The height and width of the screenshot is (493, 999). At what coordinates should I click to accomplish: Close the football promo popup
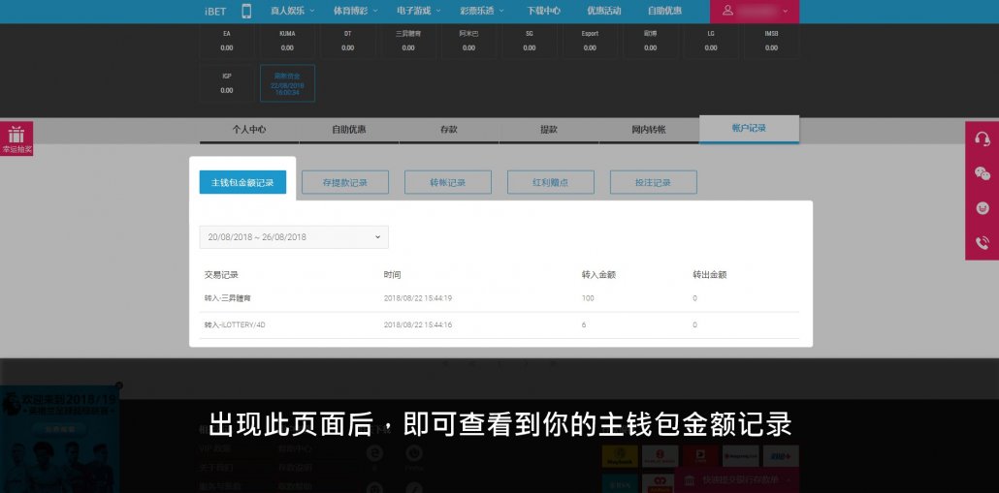pyautogui.click(x=118, y=385)
